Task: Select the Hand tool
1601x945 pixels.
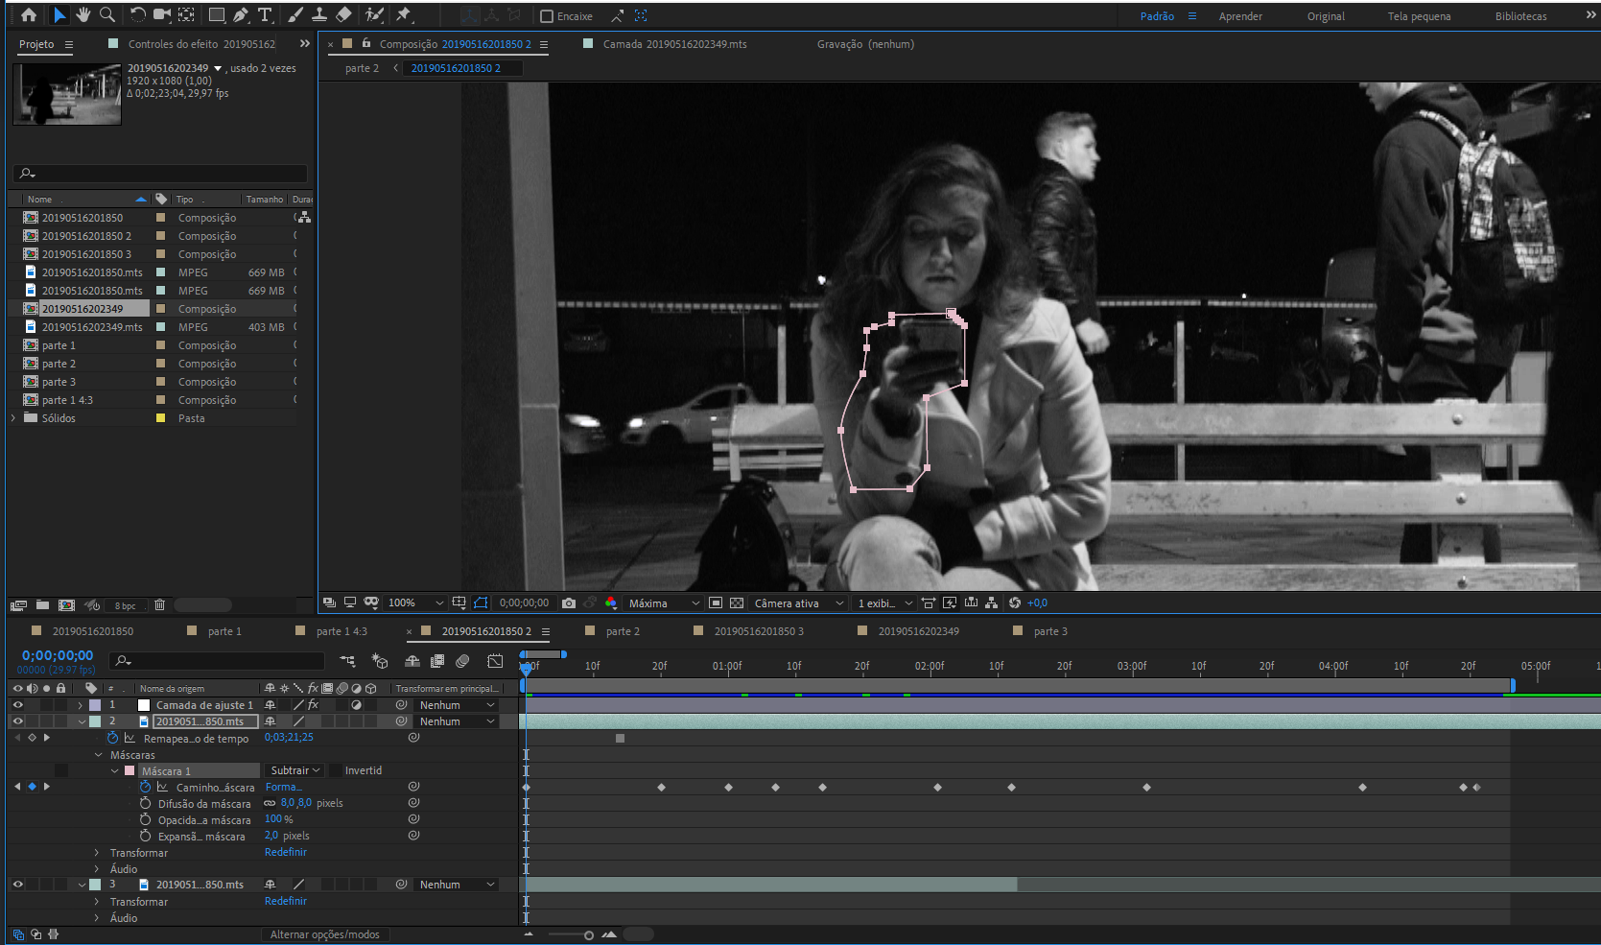Action: [83, 15]
